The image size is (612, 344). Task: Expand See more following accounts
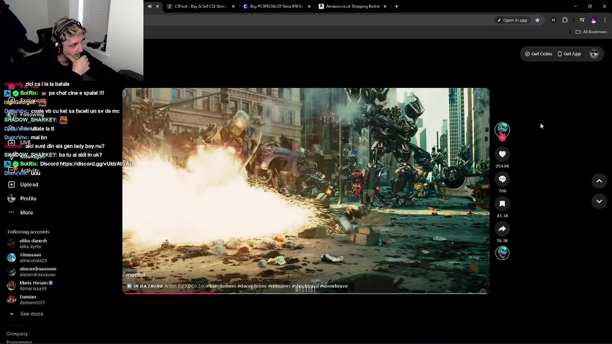26,314
